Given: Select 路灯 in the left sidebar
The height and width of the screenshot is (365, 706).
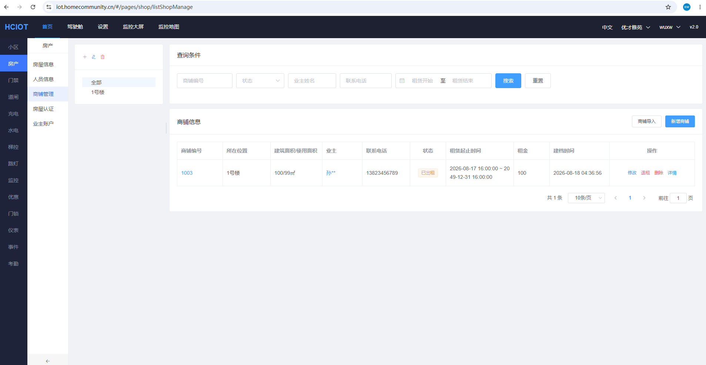Looking at the screenshot, I should pos(14,164).
